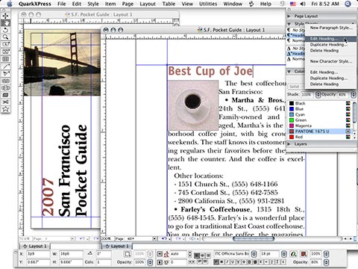Viewport: 358px width, 269px height.
Task: Click the Best Cup of Joe heading
Action: pyautogui.click(x=210, y=71)
